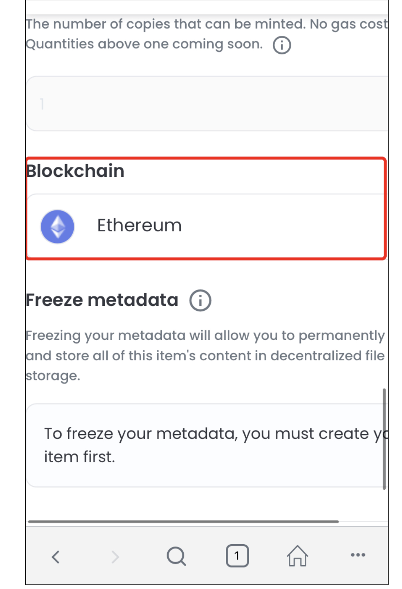Open the tabs counter showing 1
402x589 pixels.
[237, 556]
